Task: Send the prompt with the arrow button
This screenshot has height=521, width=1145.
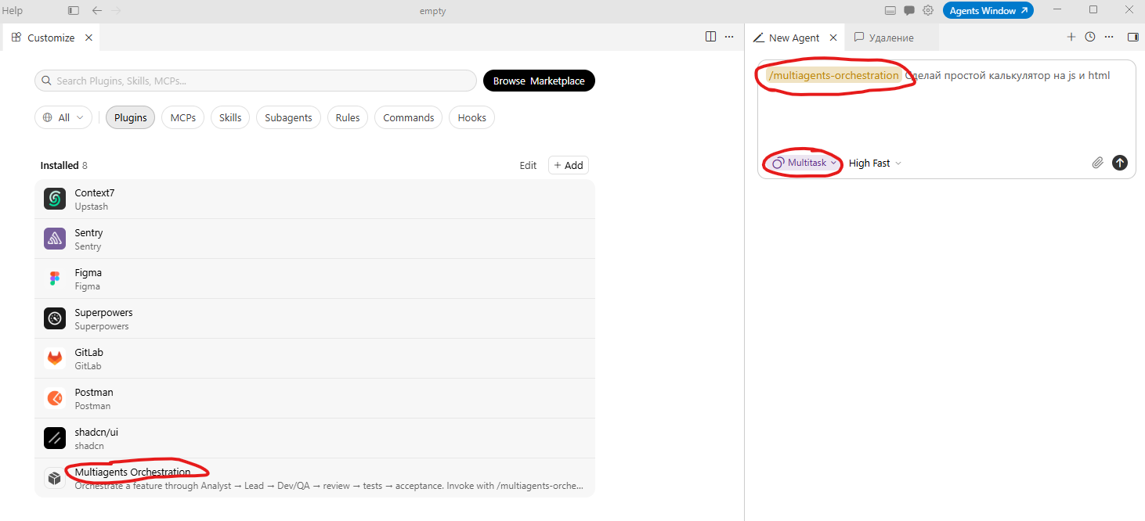Action: click(x=1120, y=163)
